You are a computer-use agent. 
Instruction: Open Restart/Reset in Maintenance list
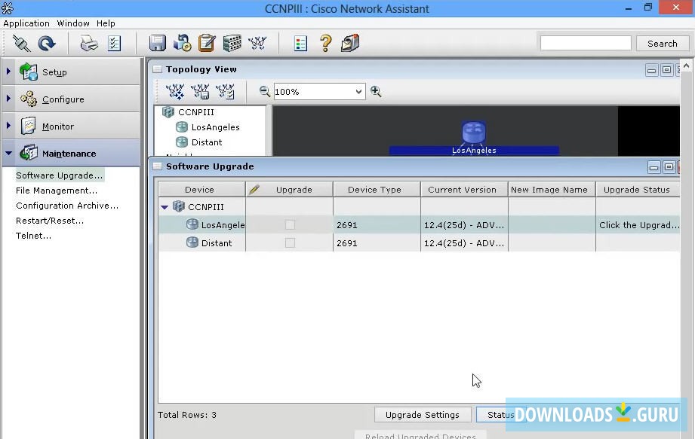click(50, 221)
